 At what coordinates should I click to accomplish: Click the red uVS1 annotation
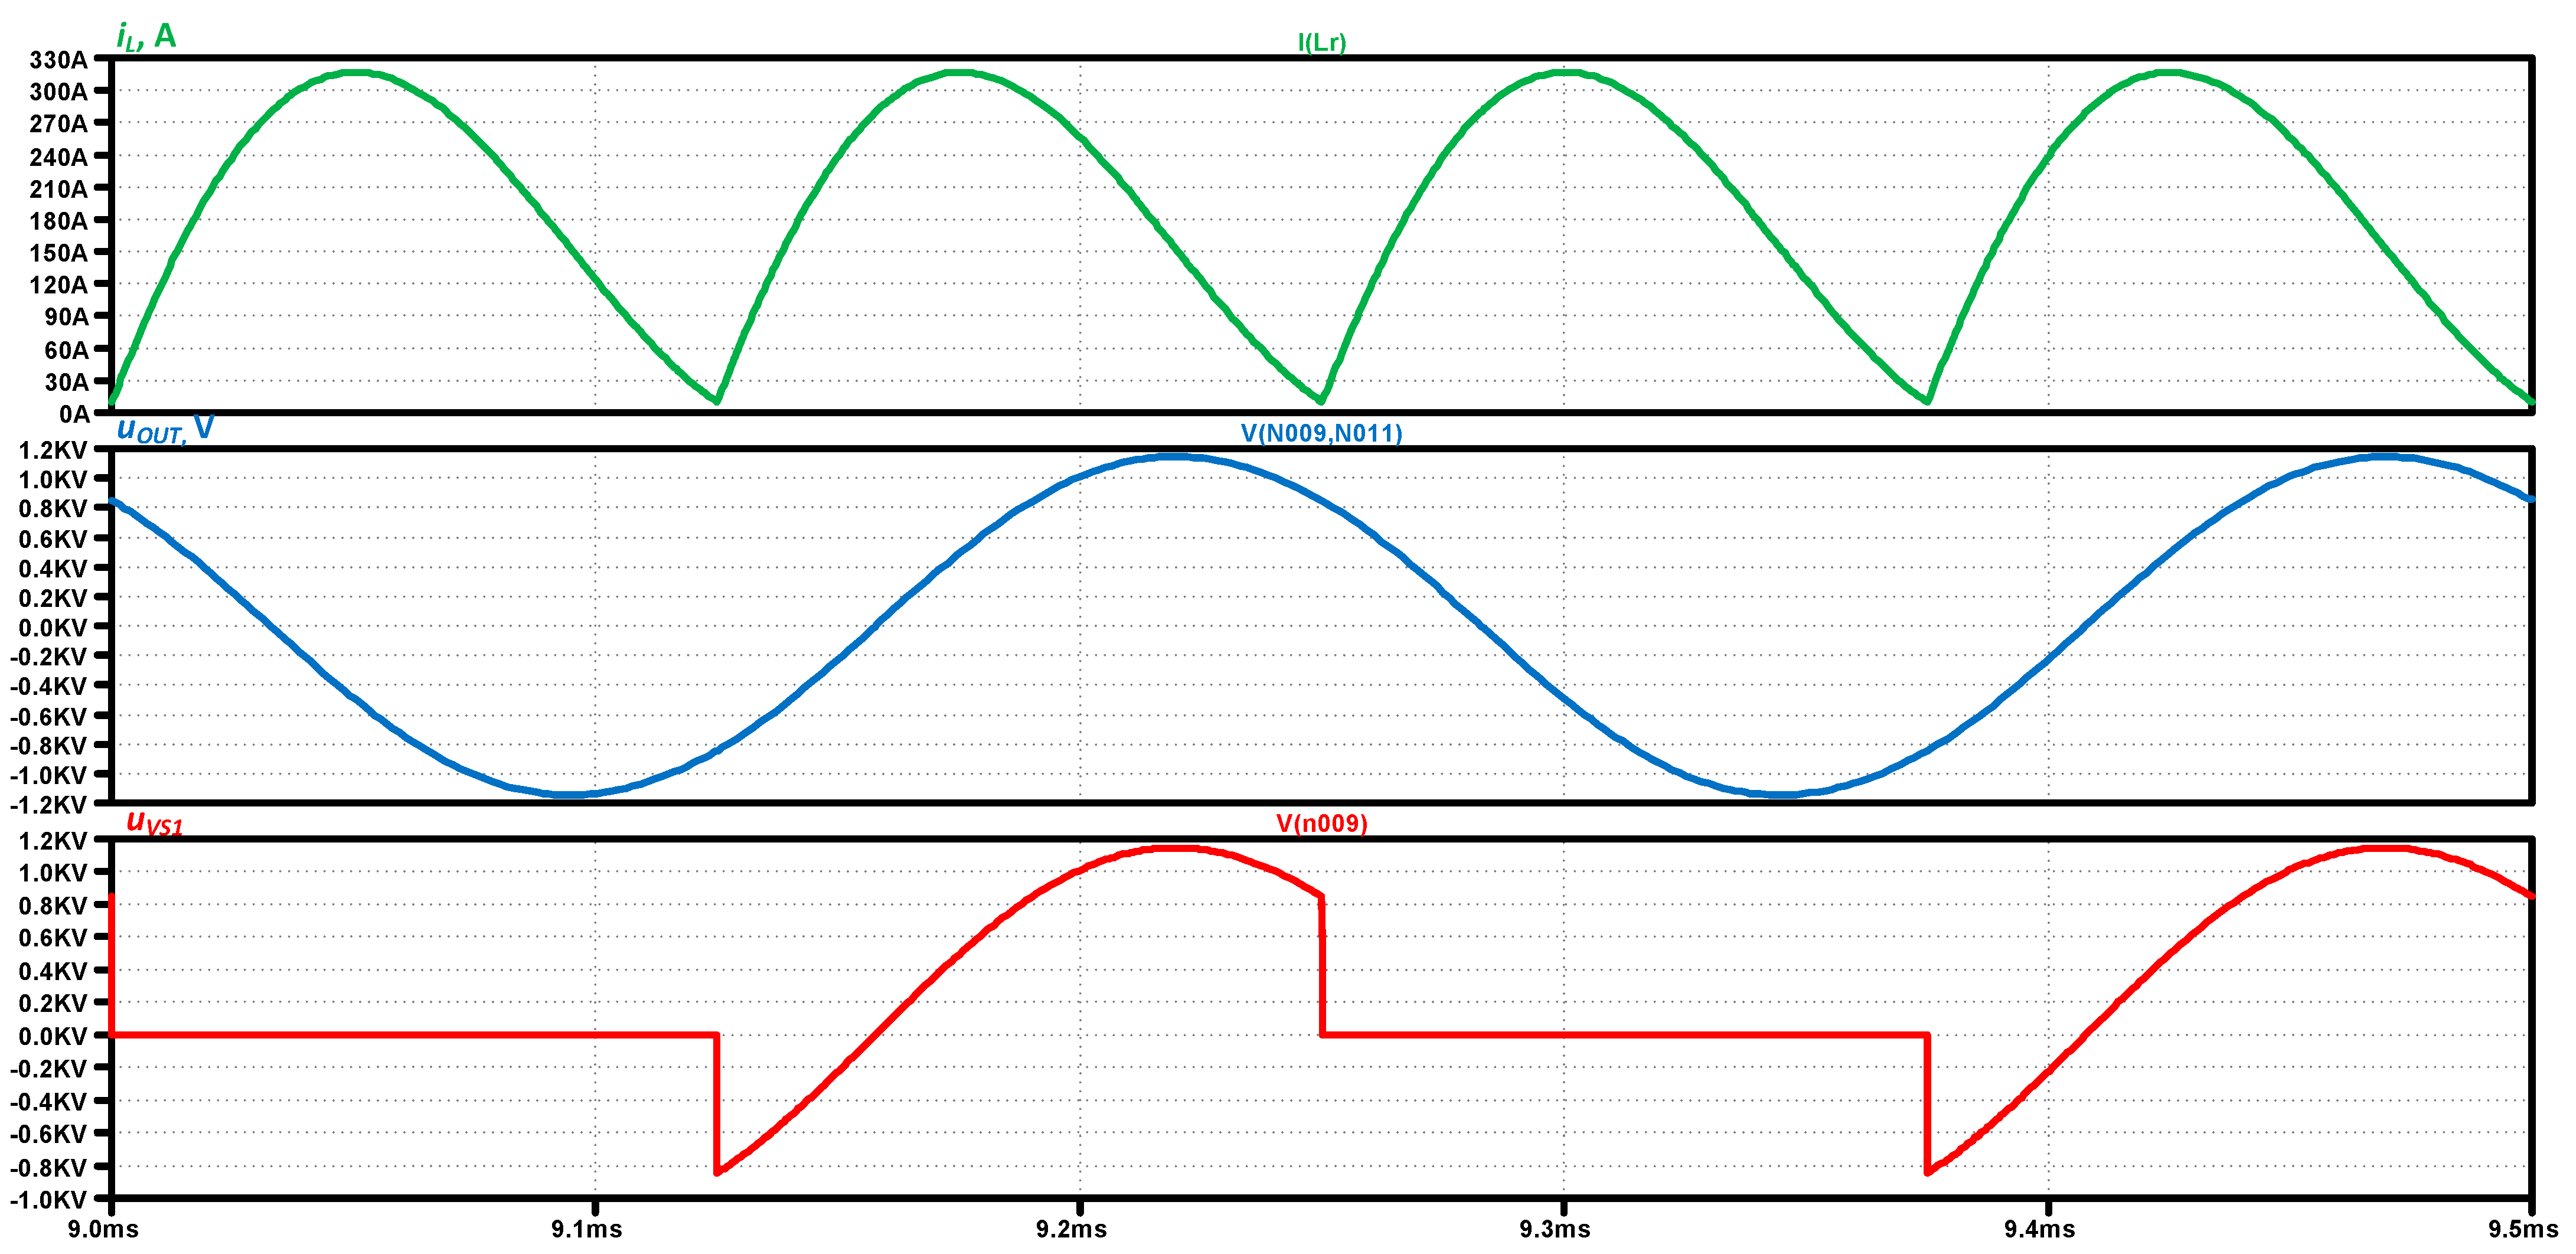coord(155,823)
